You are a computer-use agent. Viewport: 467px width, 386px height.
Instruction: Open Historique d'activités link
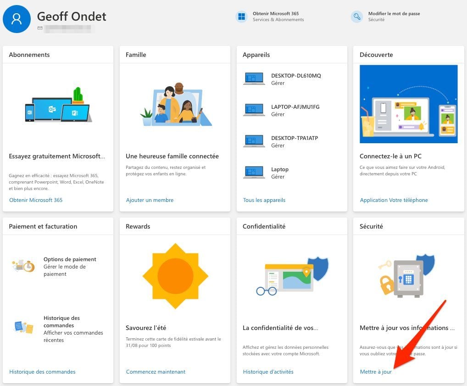(268, 372)
